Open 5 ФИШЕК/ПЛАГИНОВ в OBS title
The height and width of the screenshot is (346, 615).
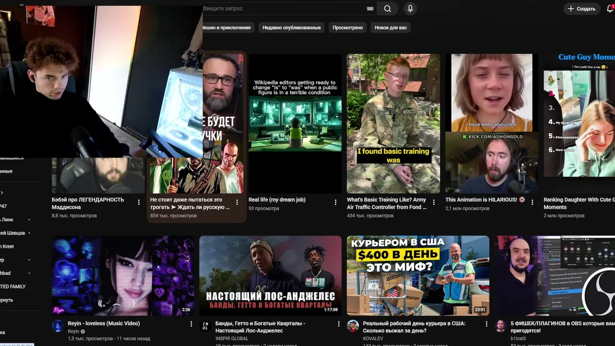coord(563,327)
